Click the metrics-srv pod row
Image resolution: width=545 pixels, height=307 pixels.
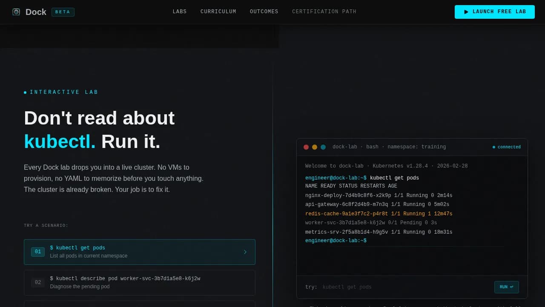click(x=379, y=232)
